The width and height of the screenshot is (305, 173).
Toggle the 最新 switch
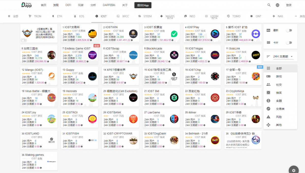[x=289, y=30]
